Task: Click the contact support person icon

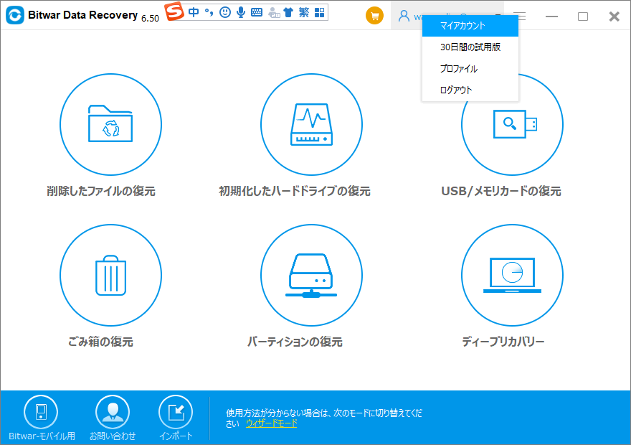Action: pyautogui.click(x=113, y=412)
